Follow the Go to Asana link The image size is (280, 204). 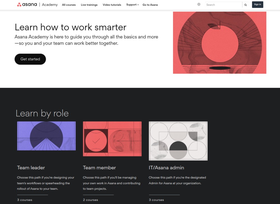click(150, 5)
